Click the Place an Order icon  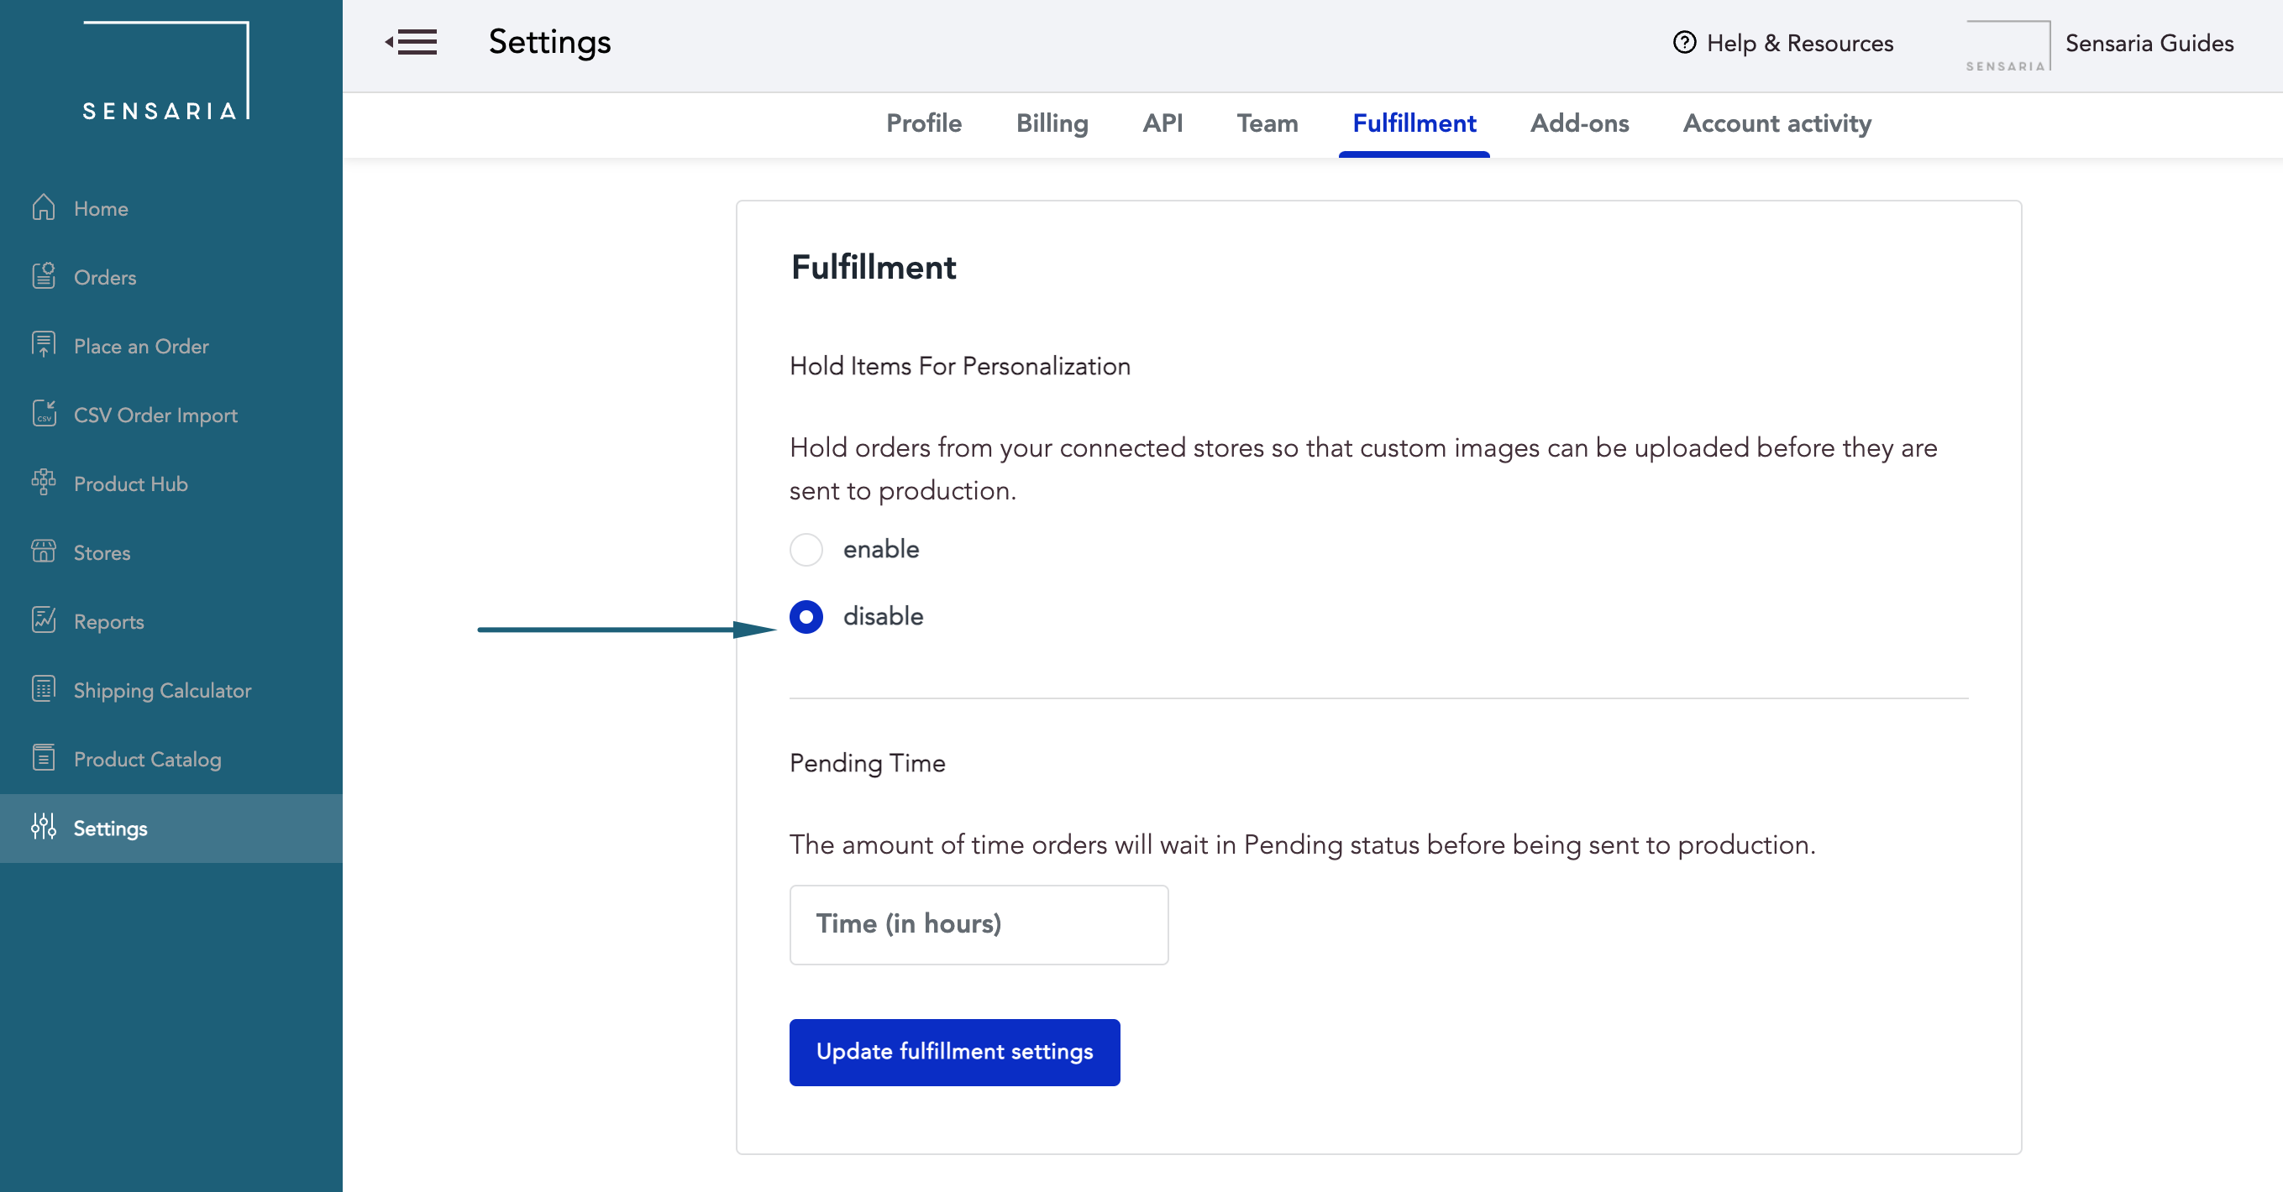tap(44, 344)
